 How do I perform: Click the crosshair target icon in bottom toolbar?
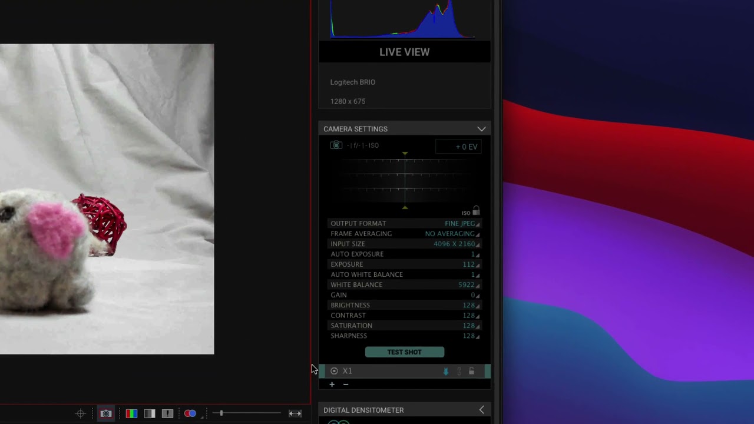tap(81, 413)
